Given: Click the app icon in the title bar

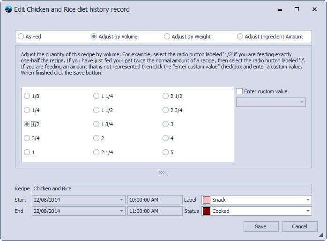Looking at the screenshot, I should pyautogui.click(x=8, y=9).
